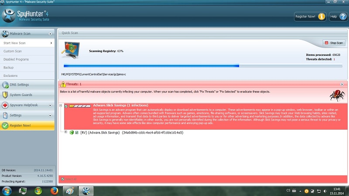Toggle the Malware Scan section arrow

(50, 34)
